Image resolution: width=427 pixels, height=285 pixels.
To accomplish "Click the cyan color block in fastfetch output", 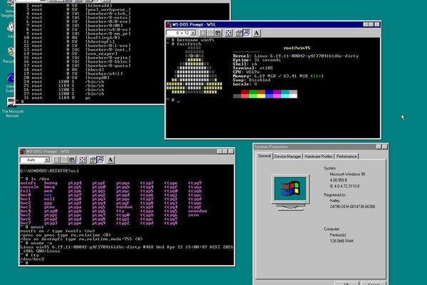I will tap(285, 94).
